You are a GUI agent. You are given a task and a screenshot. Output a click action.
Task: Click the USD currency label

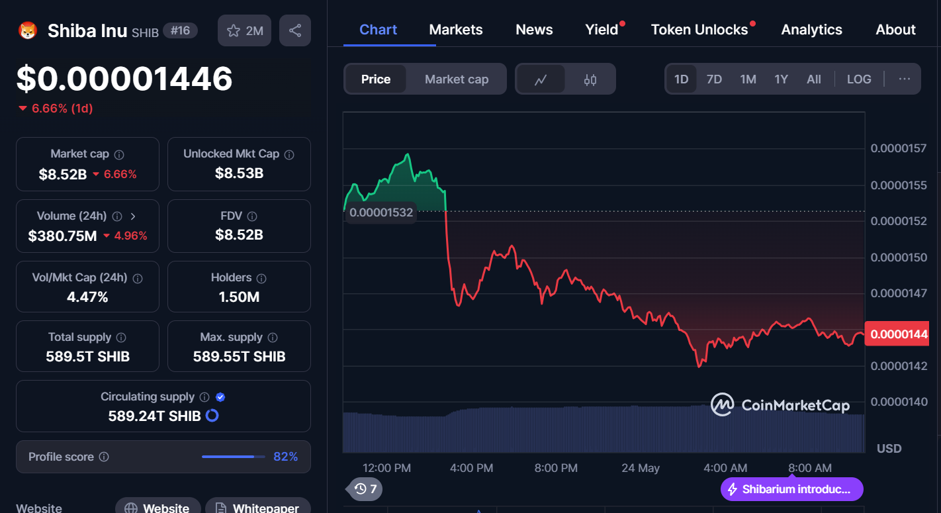point(889,449)
